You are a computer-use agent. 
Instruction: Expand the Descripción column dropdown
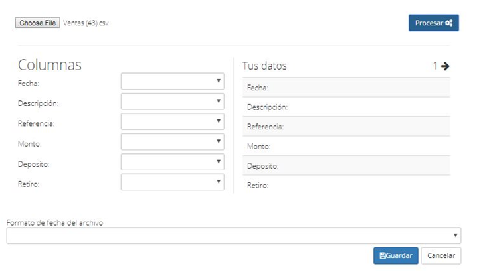tap(172, 102)
